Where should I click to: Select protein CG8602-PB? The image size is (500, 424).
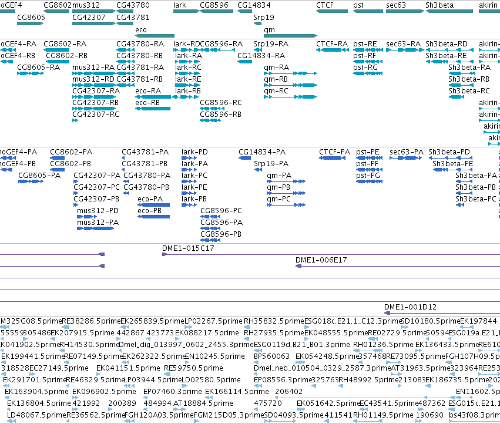[58, 170]
